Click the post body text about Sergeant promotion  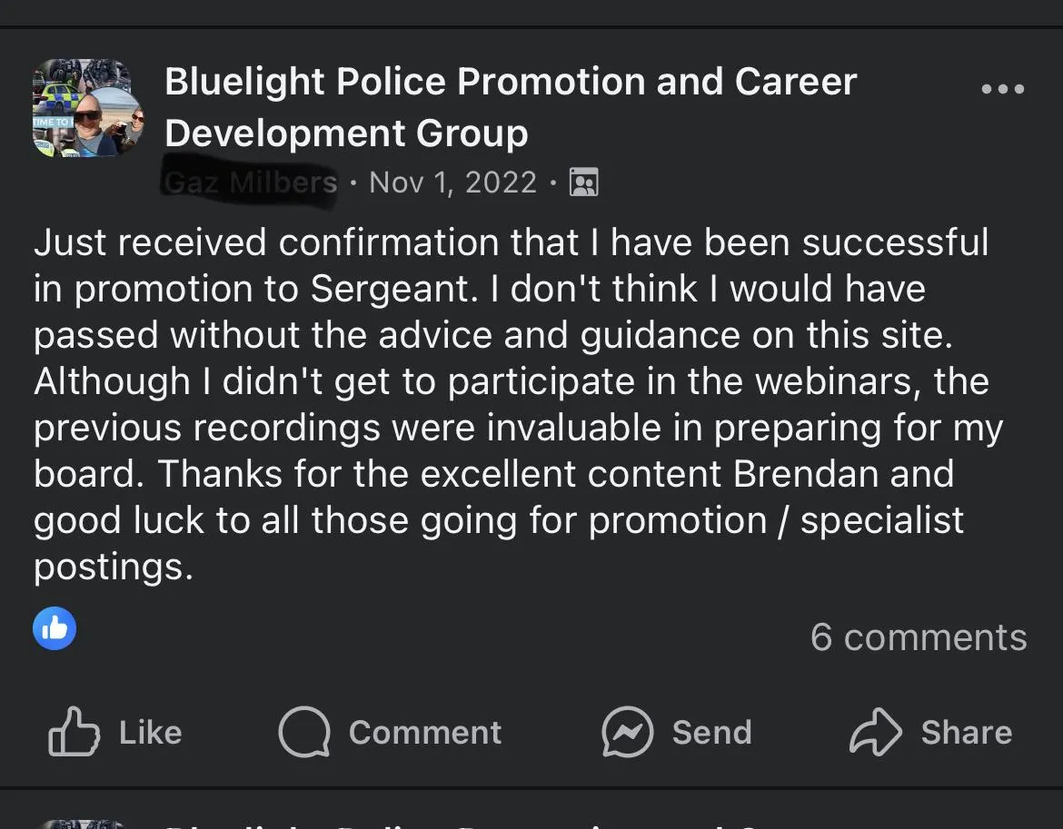click(x=518, y=404)
